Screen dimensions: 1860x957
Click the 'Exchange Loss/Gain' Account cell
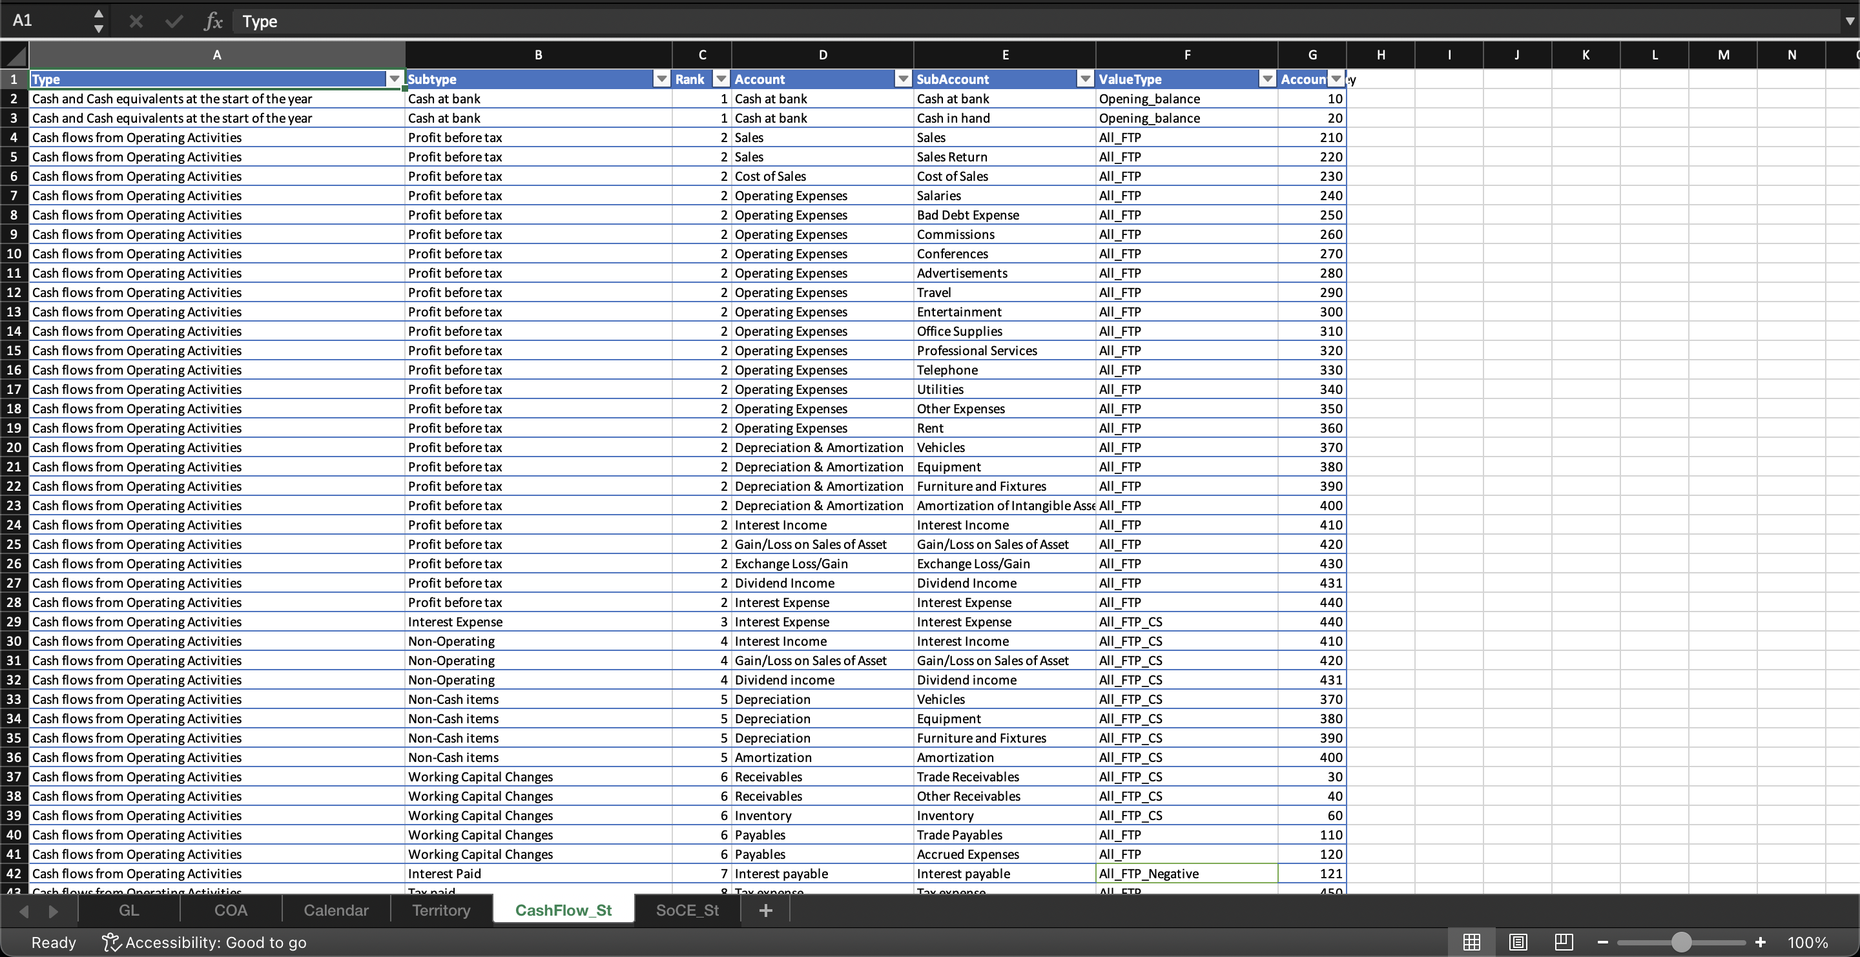pyautogui.click(x=822, y=564)
